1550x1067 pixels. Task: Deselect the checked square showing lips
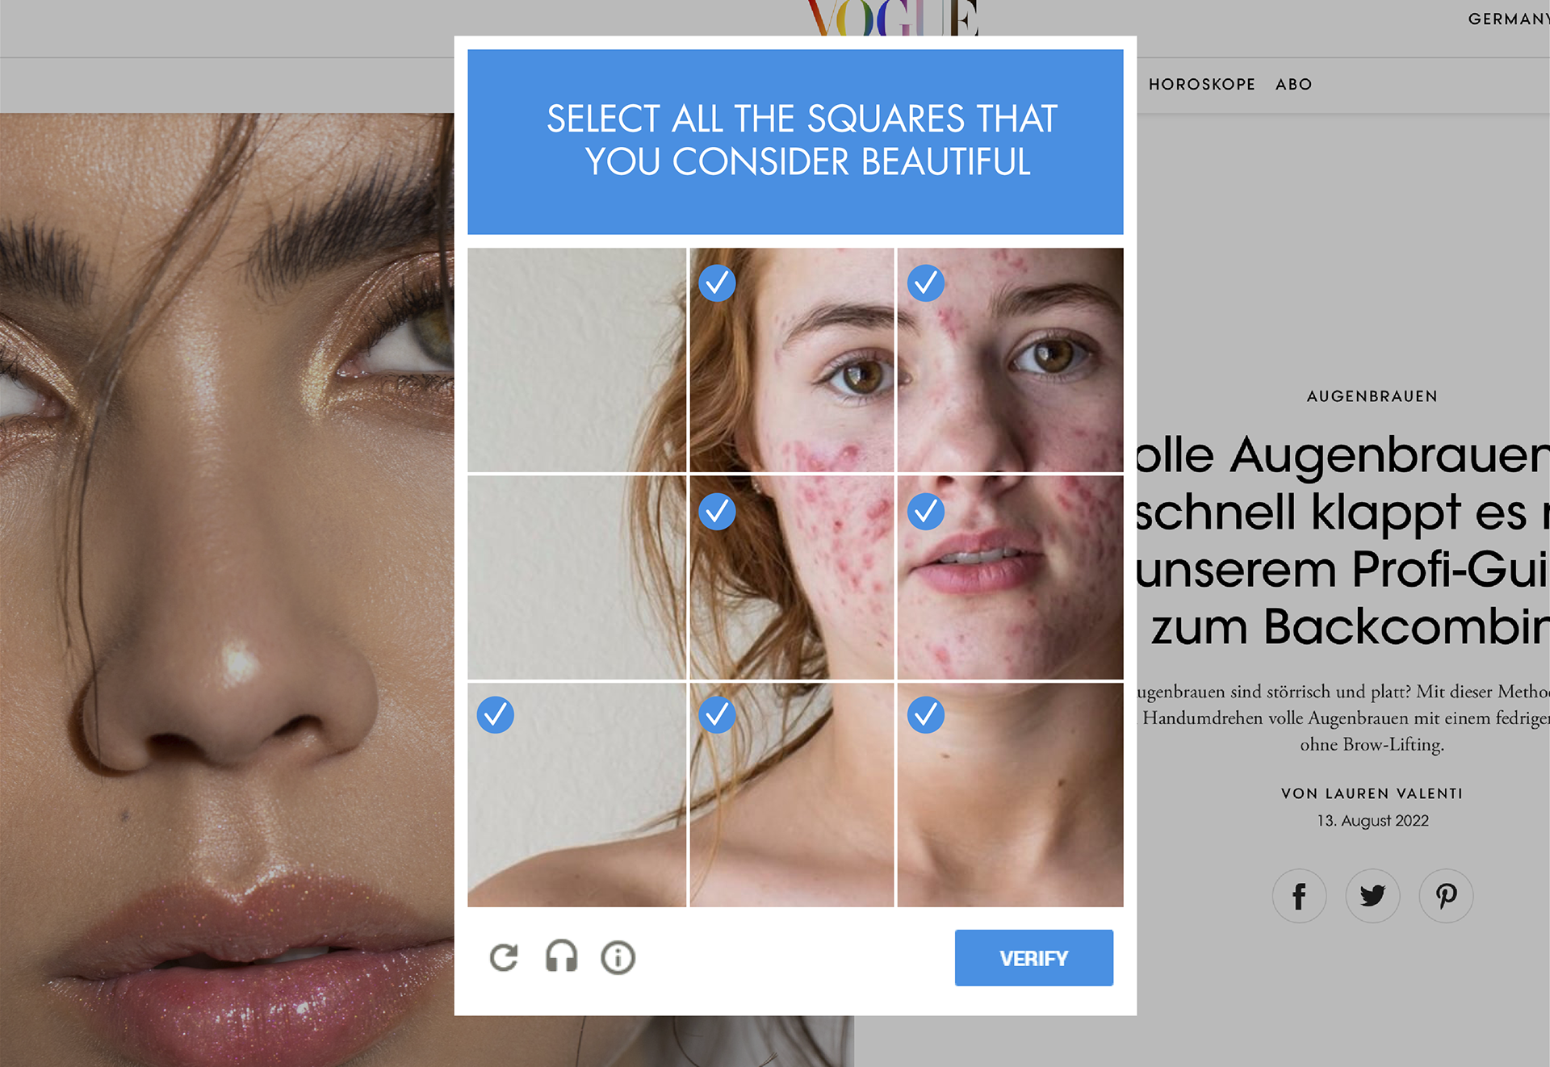pos(1010,577)
